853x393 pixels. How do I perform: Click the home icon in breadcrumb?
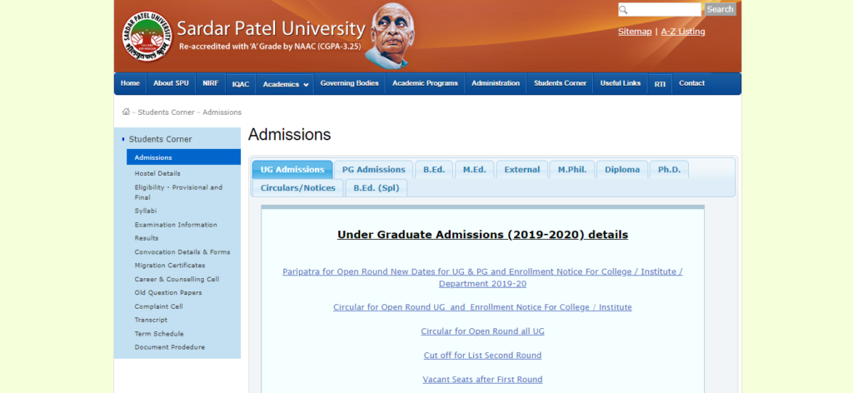126,112
